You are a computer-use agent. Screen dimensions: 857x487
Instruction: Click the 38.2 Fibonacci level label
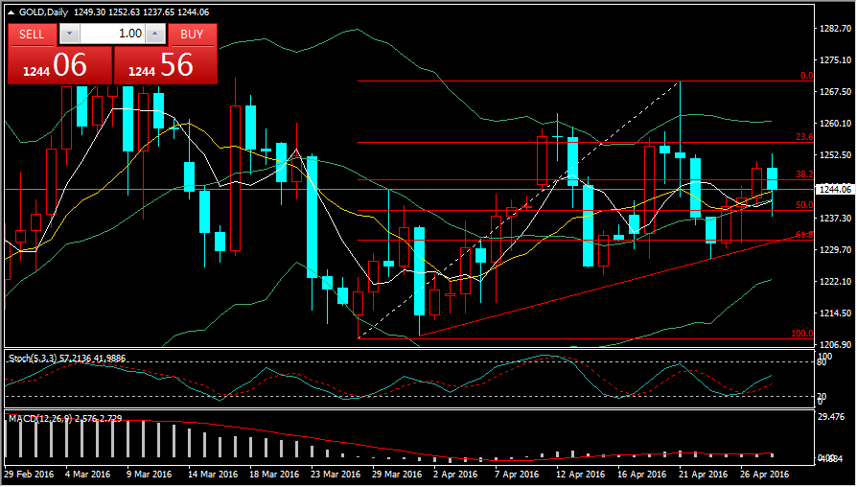(804, 174)
